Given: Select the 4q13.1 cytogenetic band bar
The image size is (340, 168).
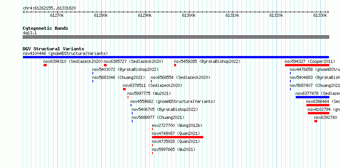Looking at the screenshot, I should click(x=176, y=37).
